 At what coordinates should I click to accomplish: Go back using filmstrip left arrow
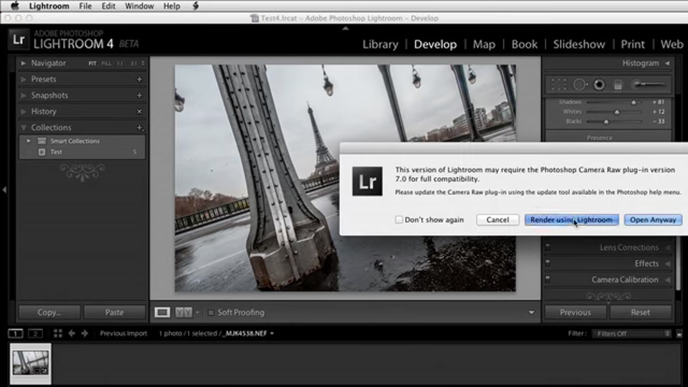pyautogui.click(x=72, y=333)
